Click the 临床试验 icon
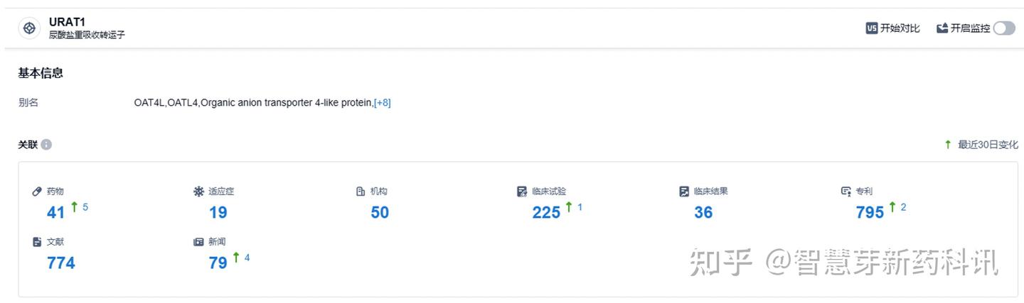This screenshot has width=1024, height=303. click(522, 192)
